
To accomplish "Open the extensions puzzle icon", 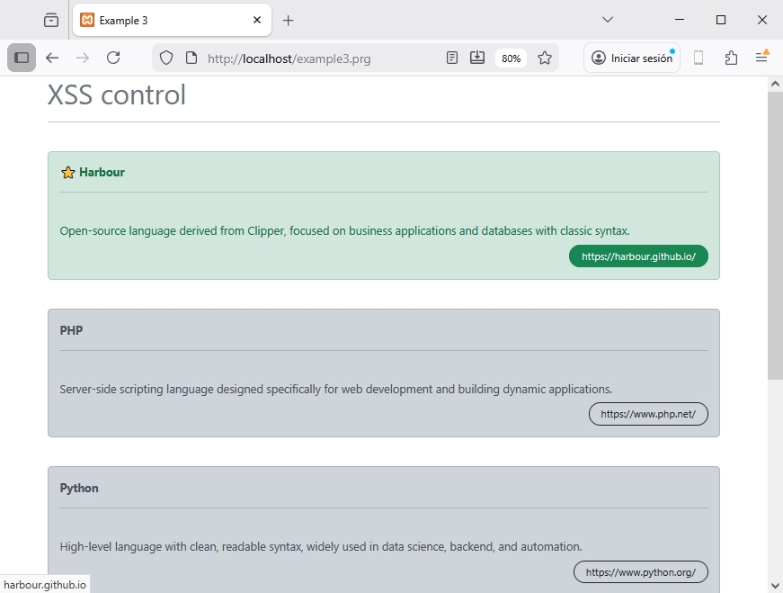I will 731,58.
